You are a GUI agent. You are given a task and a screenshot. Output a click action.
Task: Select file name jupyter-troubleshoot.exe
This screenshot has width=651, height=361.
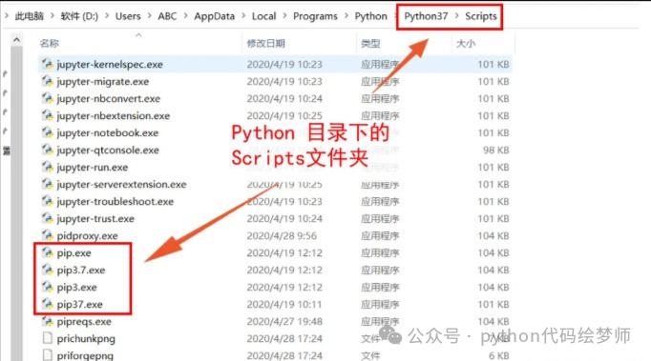[x=115, y=201]
